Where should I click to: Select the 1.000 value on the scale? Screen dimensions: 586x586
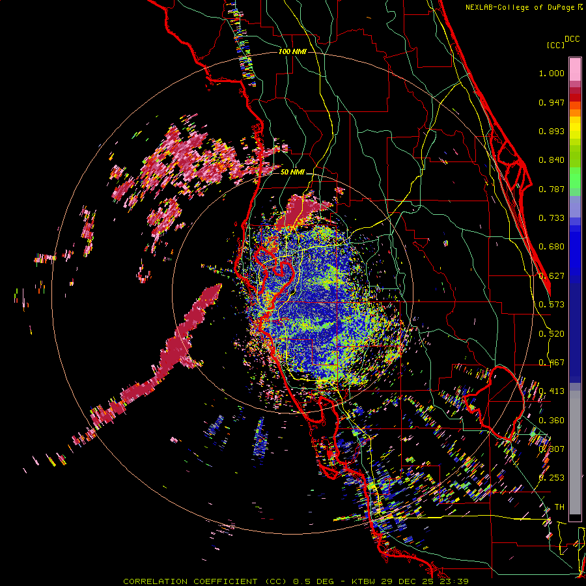click(551, 73)
